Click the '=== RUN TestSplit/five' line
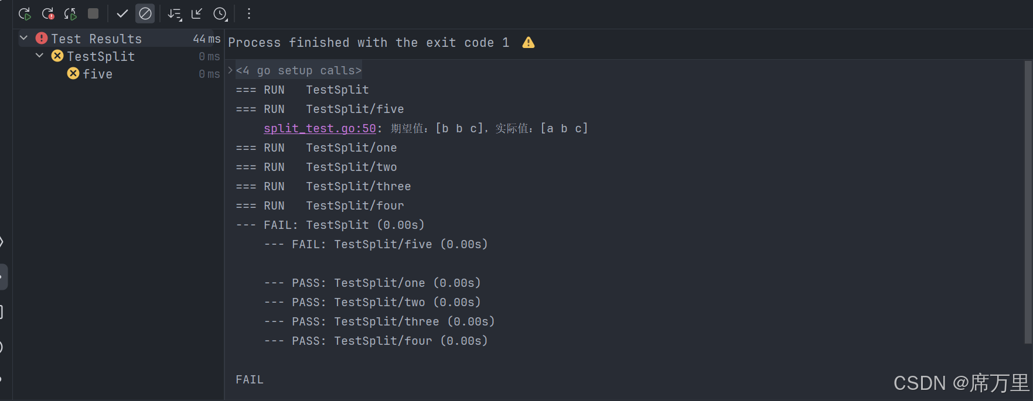This screenshot has height=401, width=1033. click(x=320, y=109)
